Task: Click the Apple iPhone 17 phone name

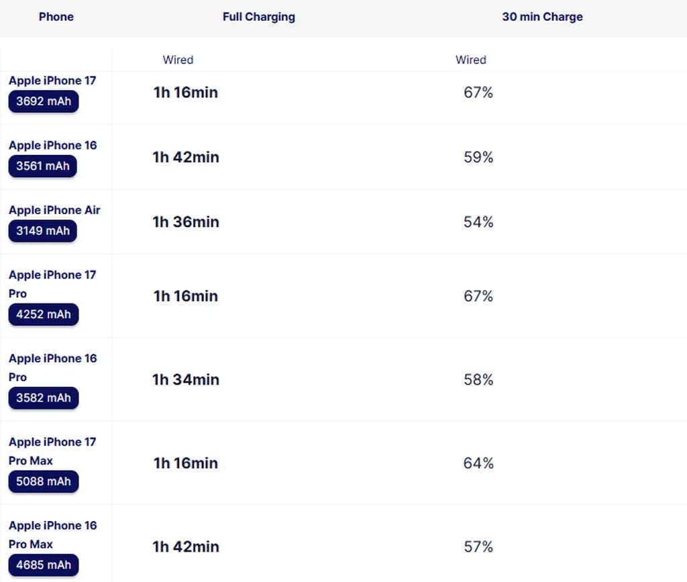Action: [52, 81]
